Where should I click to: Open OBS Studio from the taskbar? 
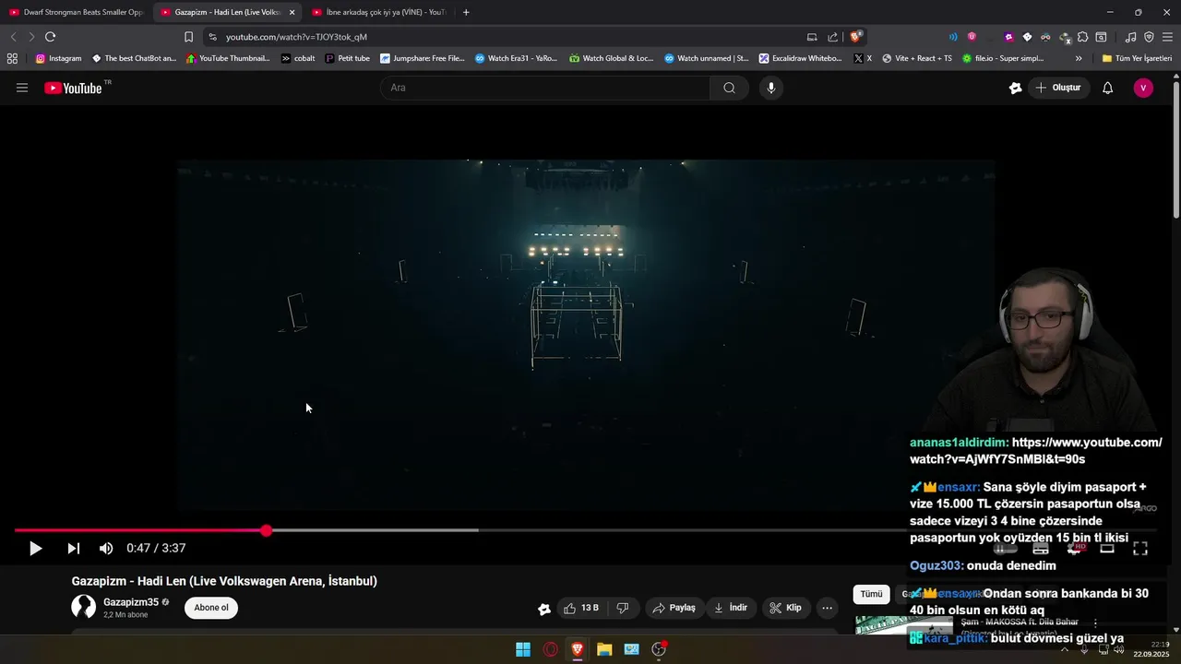[x=659, y=649]
